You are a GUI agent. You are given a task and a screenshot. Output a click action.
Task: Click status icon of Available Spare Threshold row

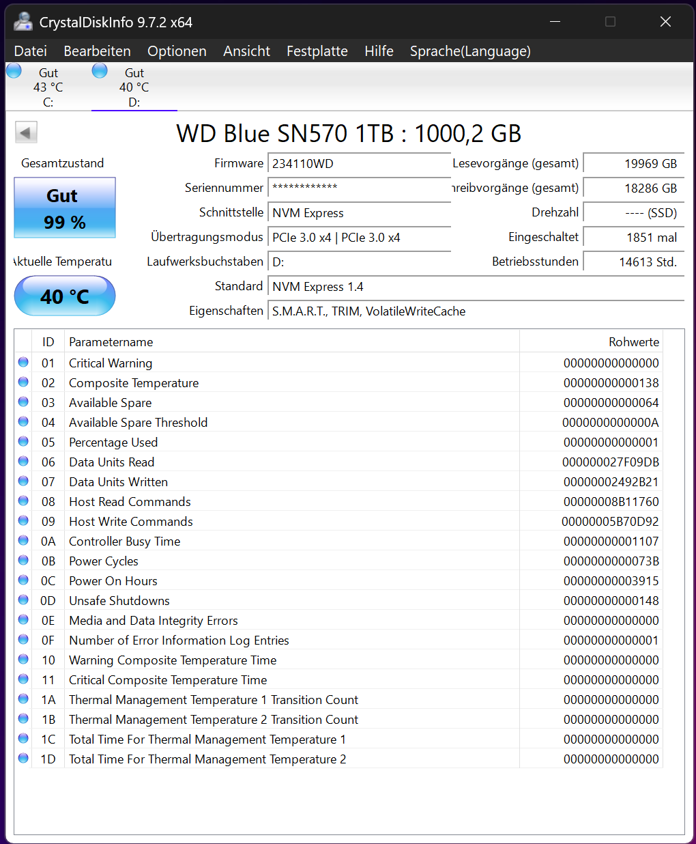[x=23, y=421]
